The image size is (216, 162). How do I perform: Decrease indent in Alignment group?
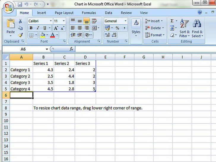pyautogui.click(x=73, y=35)
